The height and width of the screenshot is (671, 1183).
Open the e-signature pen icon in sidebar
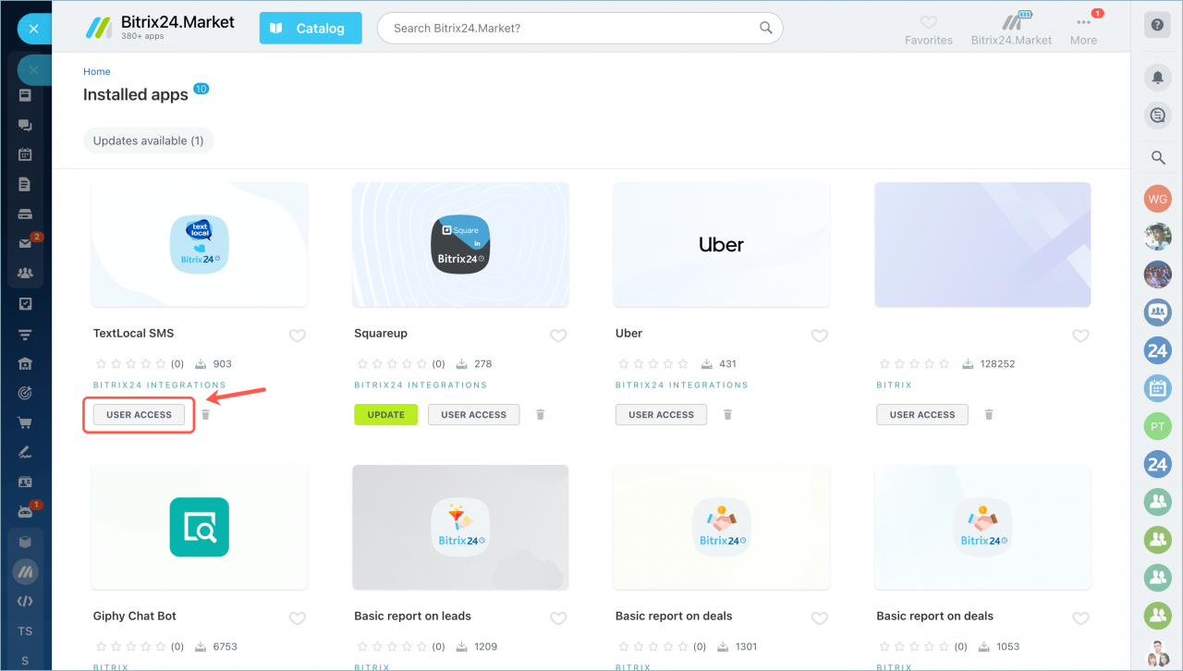(x=25, y=453)
